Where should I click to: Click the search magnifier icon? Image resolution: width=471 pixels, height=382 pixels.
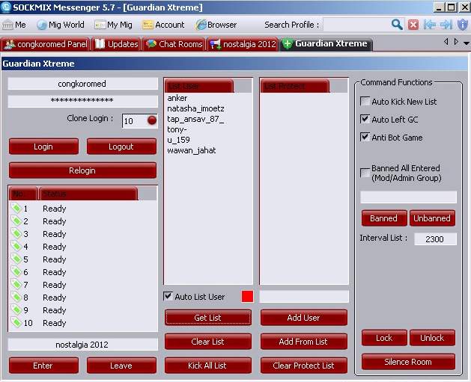pos(397,25)
